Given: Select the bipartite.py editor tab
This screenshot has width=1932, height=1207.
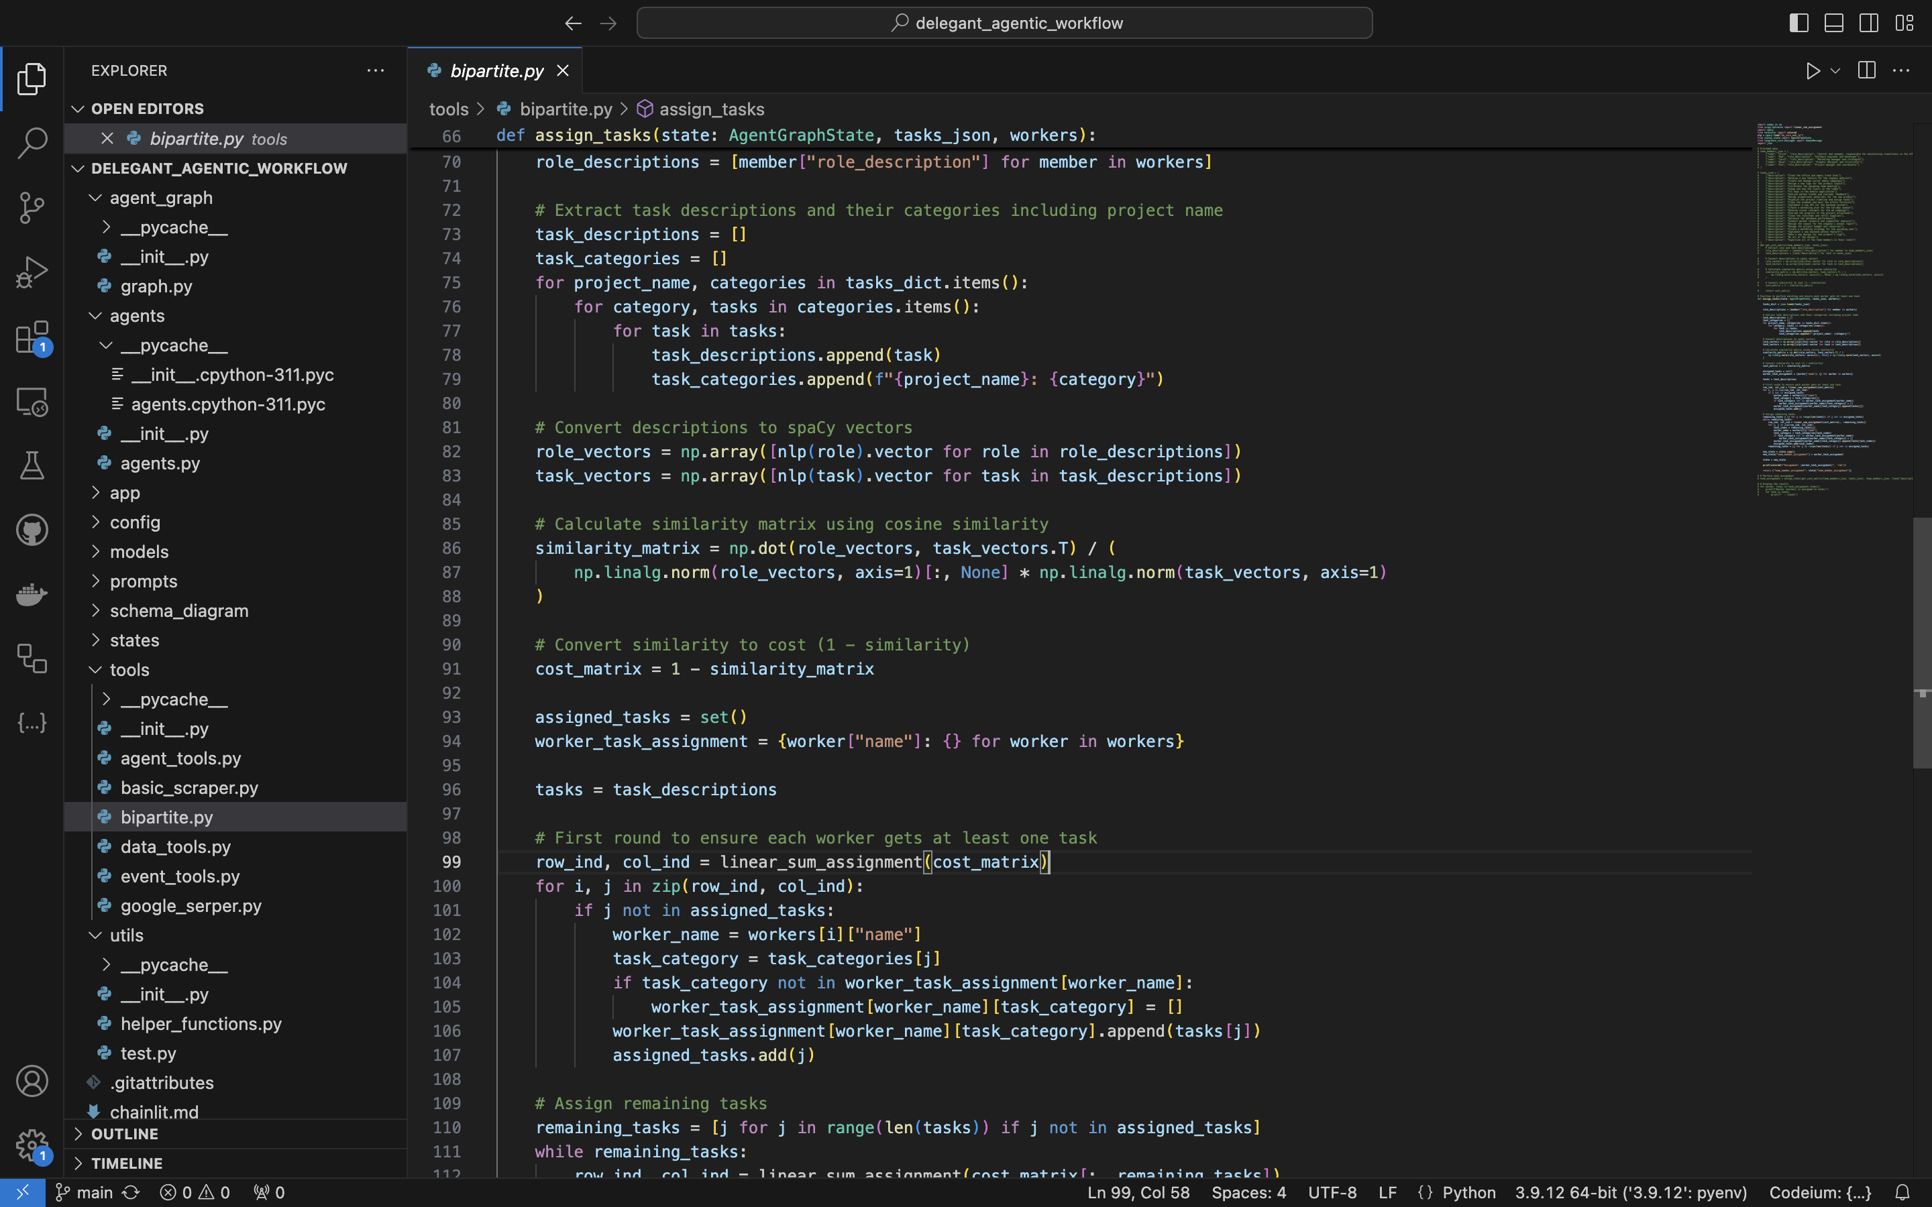Looking at the screenshot, I should [495, 70].
